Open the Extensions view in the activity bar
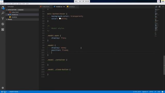This screenshot has height=93, width=165. tap(3, 29)
